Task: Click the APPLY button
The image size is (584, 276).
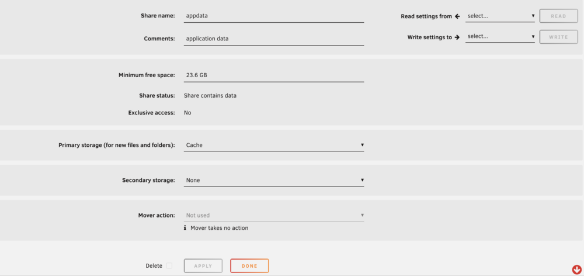Action: 203,266
